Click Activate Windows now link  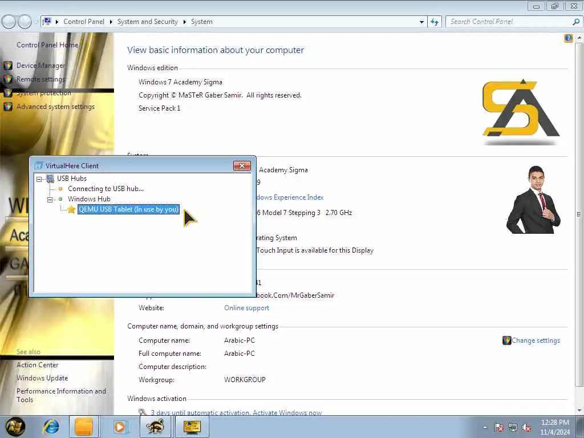coord(287,413)
